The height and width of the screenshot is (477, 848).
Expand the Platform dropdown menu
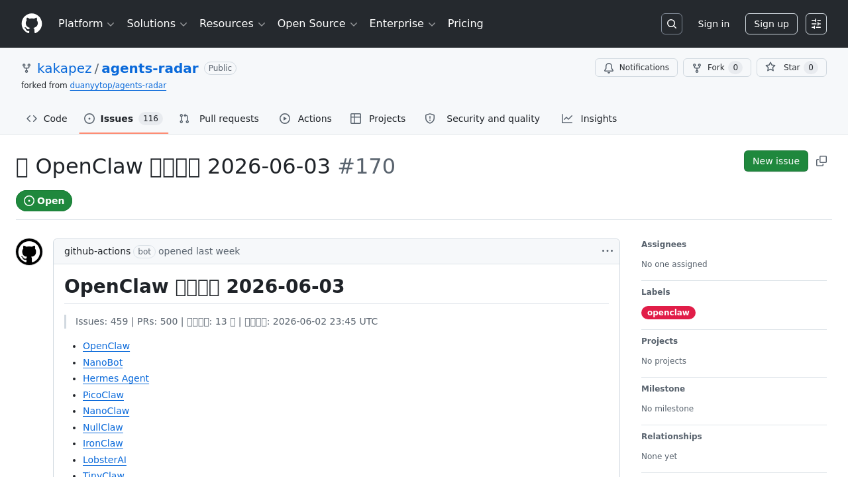[x=86, y=24]
